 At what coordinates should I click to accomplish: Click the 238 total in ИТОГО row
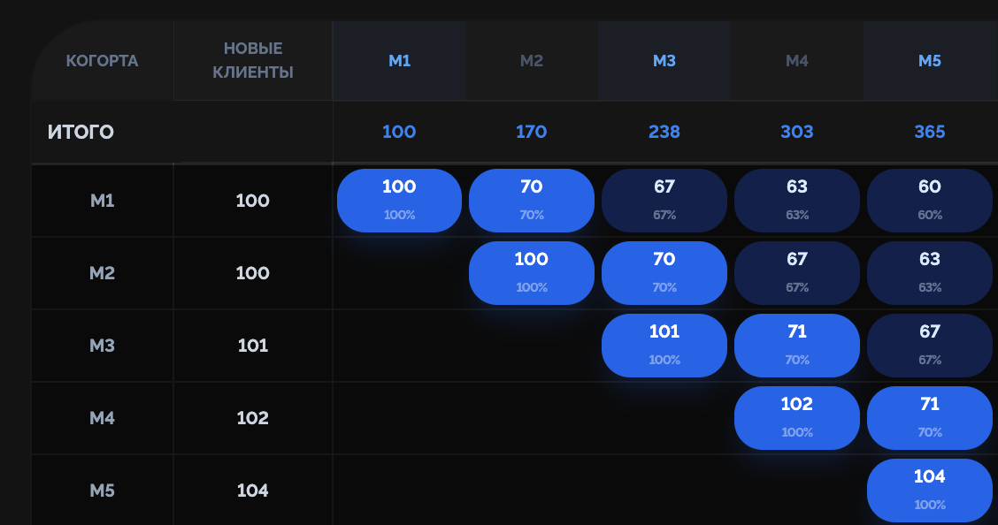(x=664, y=133)
